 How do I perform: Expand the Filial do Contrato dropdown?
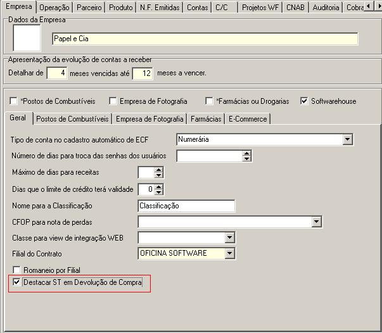(229, 253)
